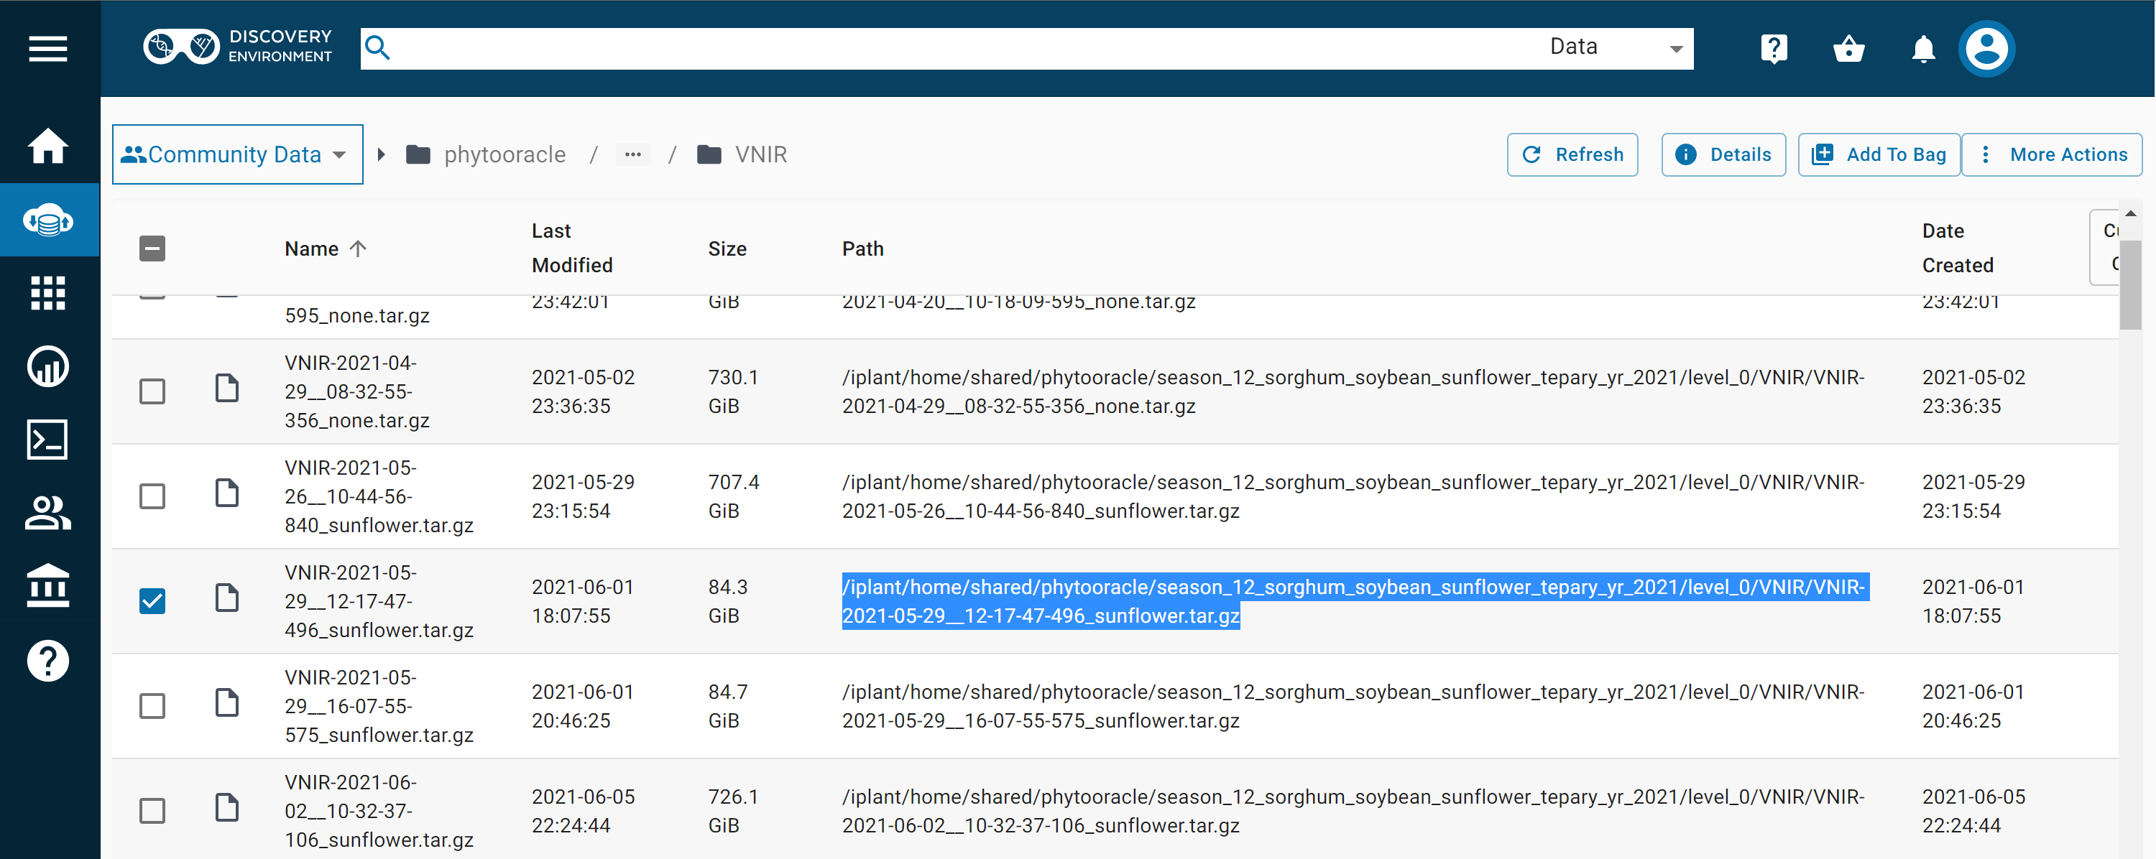Check the VNIR-2021-05-26__10-44-56 row checkbox

click(x=152, y=496)
